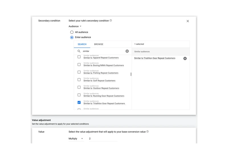
Task: Click the audience list scrollbar thumb
Action: [131, 74]
